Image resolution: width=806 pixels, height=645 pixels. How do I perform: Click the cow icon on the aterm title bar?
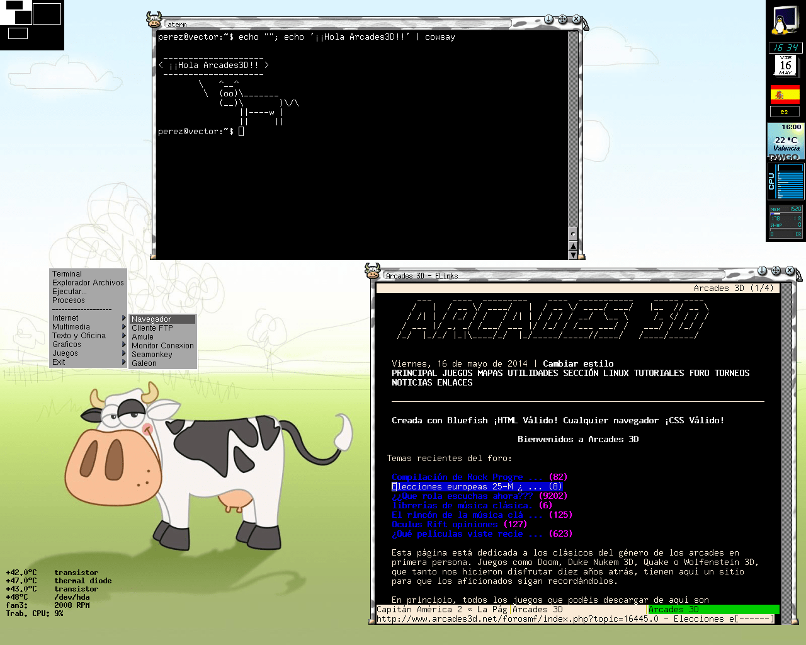(x=154, y=20)
